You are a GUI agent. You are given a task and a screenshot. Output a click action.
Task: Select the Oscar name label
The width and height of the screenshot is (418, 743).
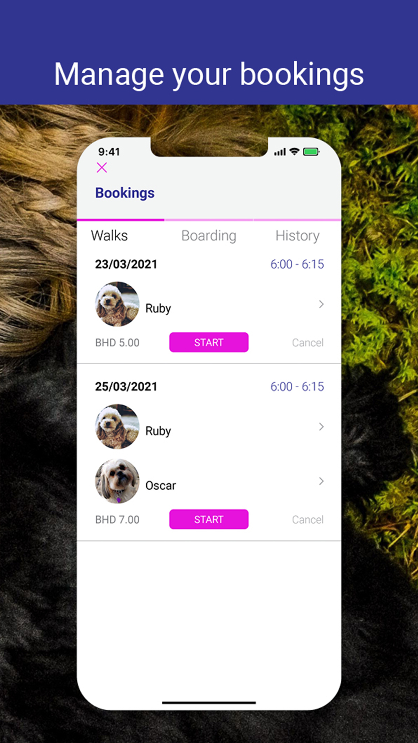coord(161,486)
